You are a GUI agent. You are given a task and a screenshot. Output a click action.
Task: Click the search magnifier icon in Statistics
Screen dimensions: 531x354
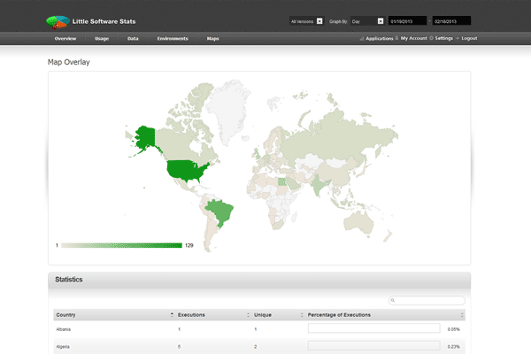click(x=394, y=301)
